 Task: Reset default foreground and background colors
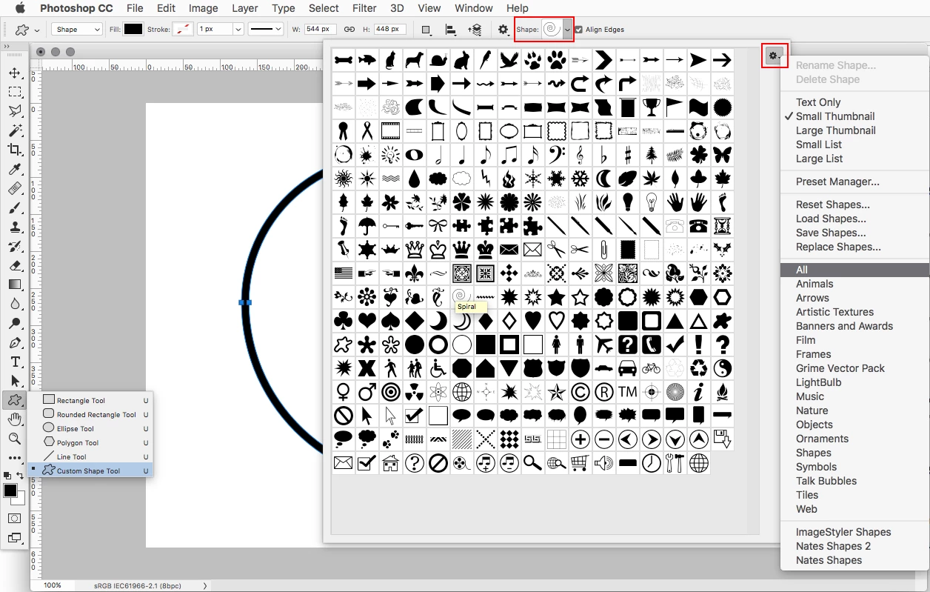click(7, 475)
